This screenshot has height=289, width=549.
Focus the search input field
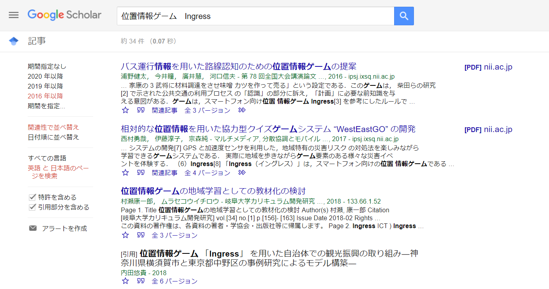click(255, 16)
